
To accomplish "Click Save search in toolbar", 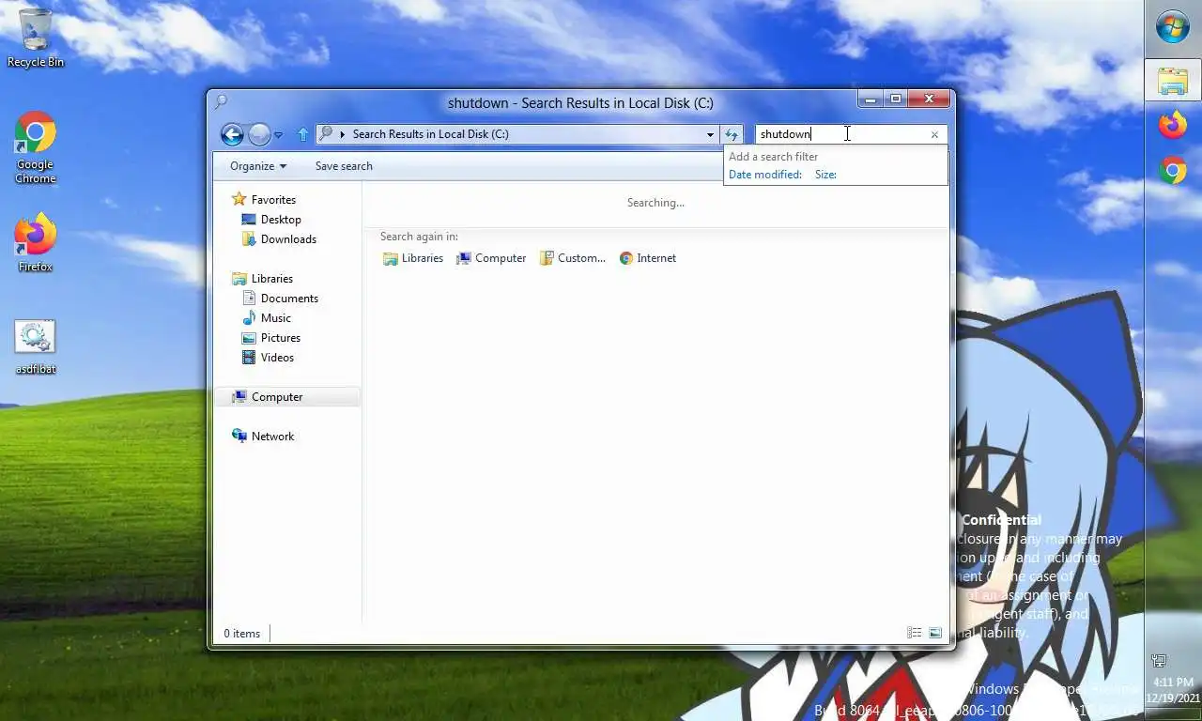I will click(x=344, y=166).
